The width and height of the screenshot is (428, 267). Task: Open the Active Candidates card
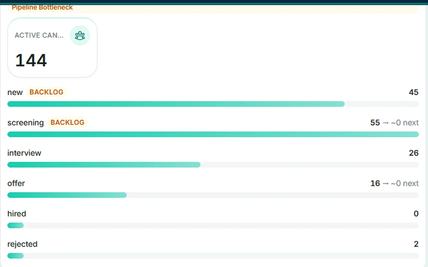tap(52, 47)
